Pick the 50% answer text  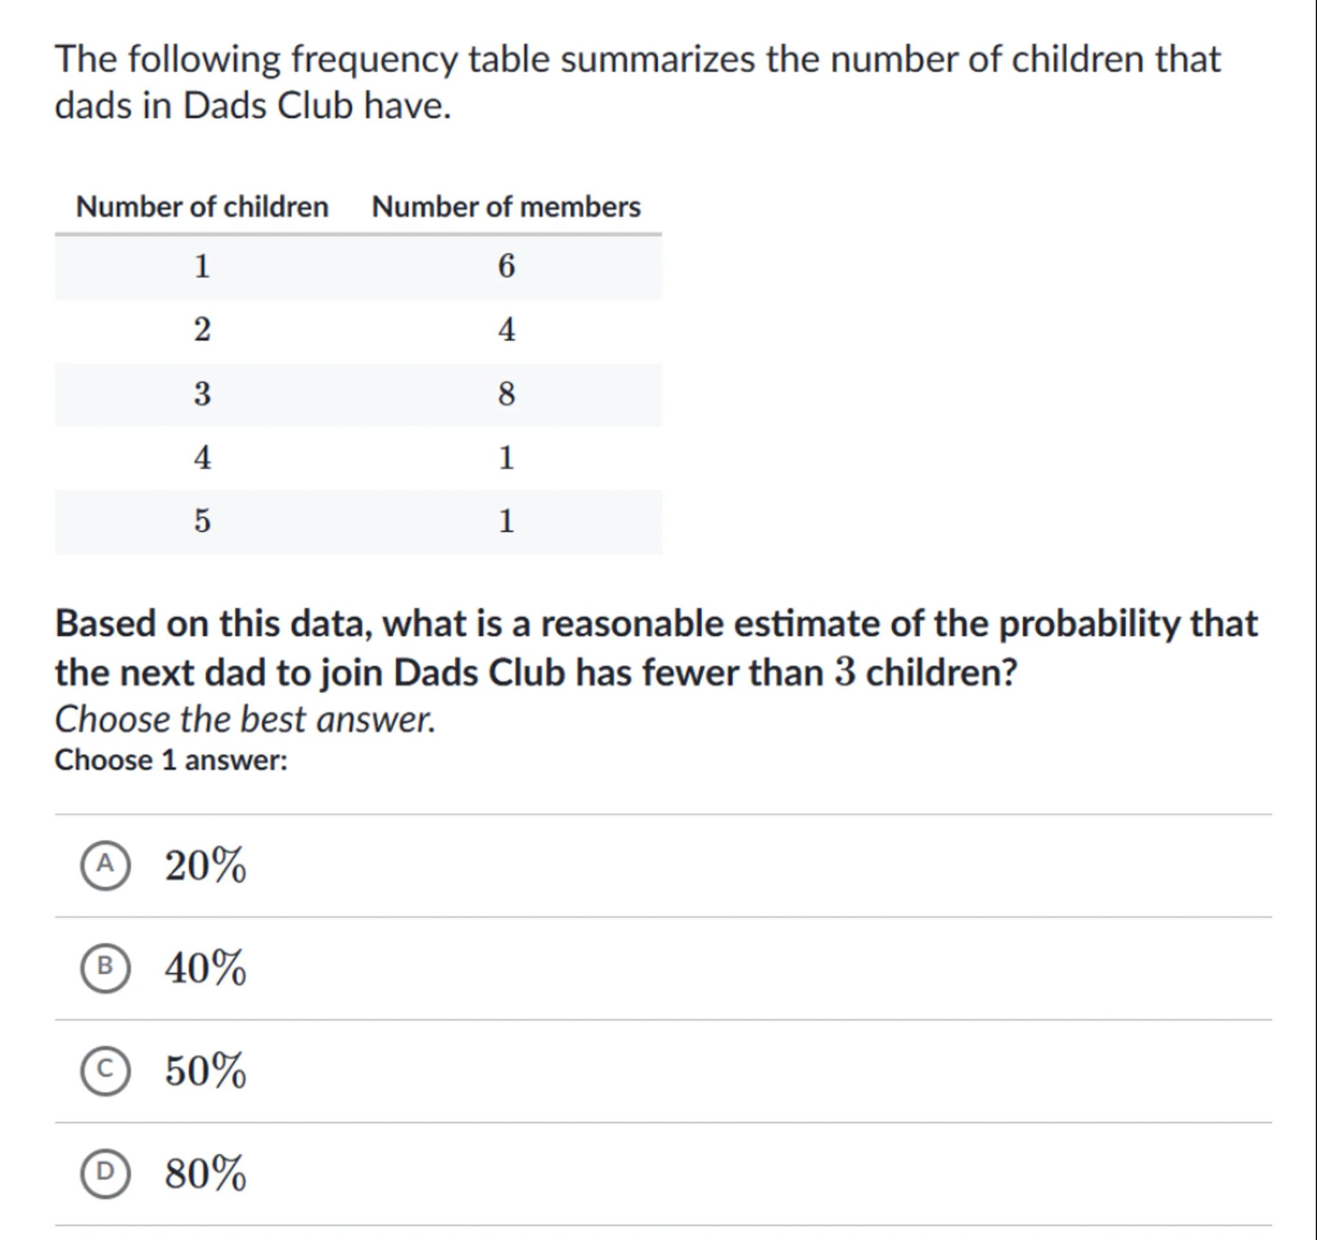pos(205,1070)
